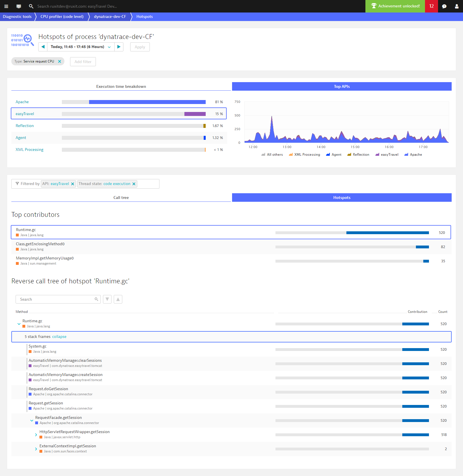The image size is (463, 476).
Task: Click the Apache 81% execution bar
Action: click(147, 102)
